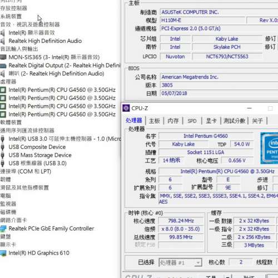The height and width of the screenshot is (278, 278).
Task: Click network adapter icon beside Realtek PCIe GbE
Action: pos(3,229)
